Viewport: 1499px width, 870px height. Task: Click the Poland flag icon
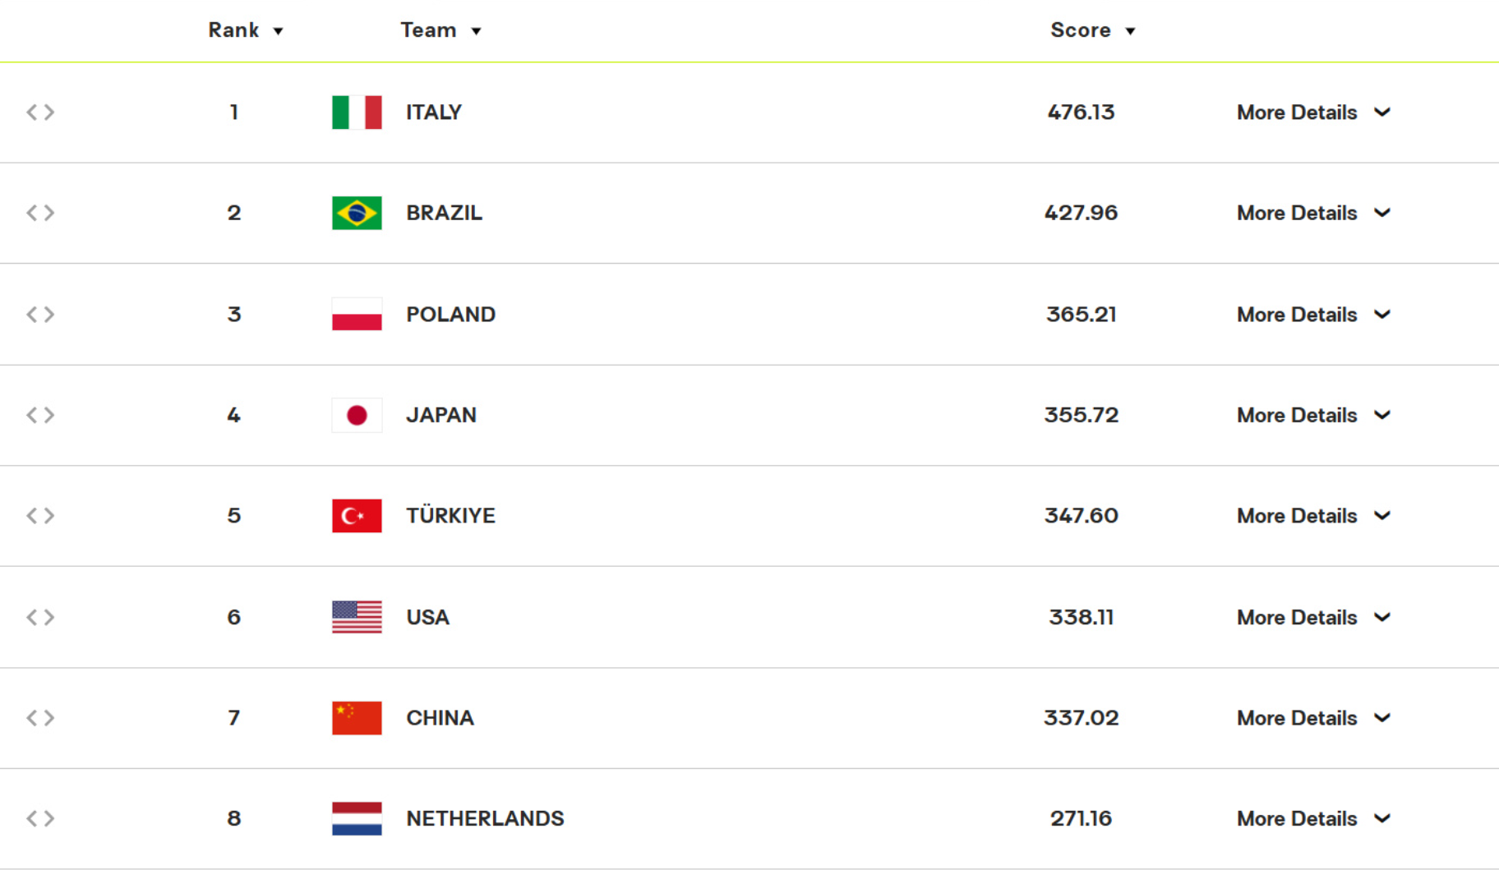point(357,314)
